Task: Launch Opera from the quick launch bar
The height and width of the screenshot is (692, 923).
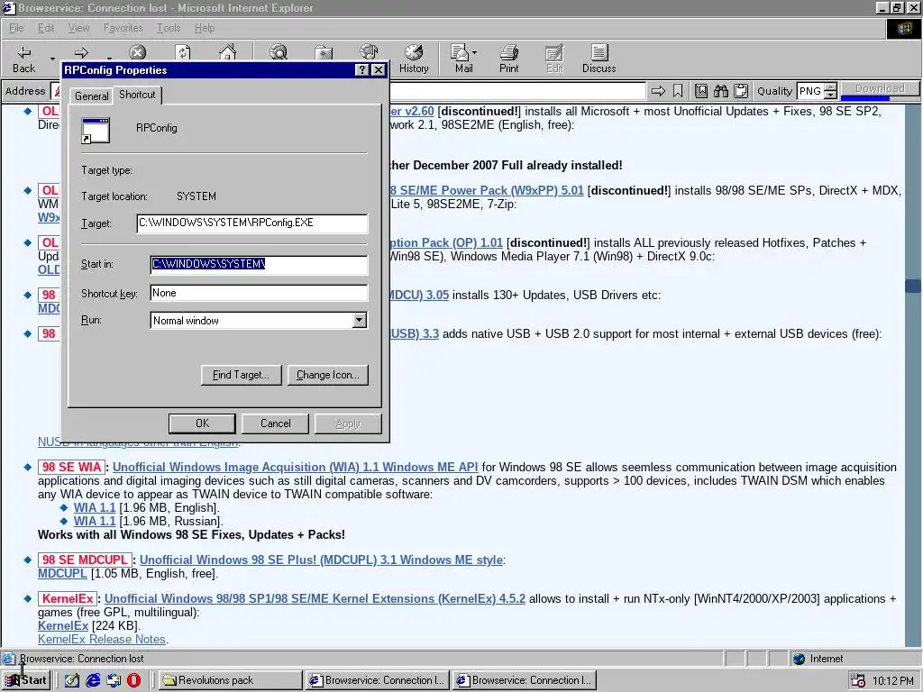Action: (134, 680)
